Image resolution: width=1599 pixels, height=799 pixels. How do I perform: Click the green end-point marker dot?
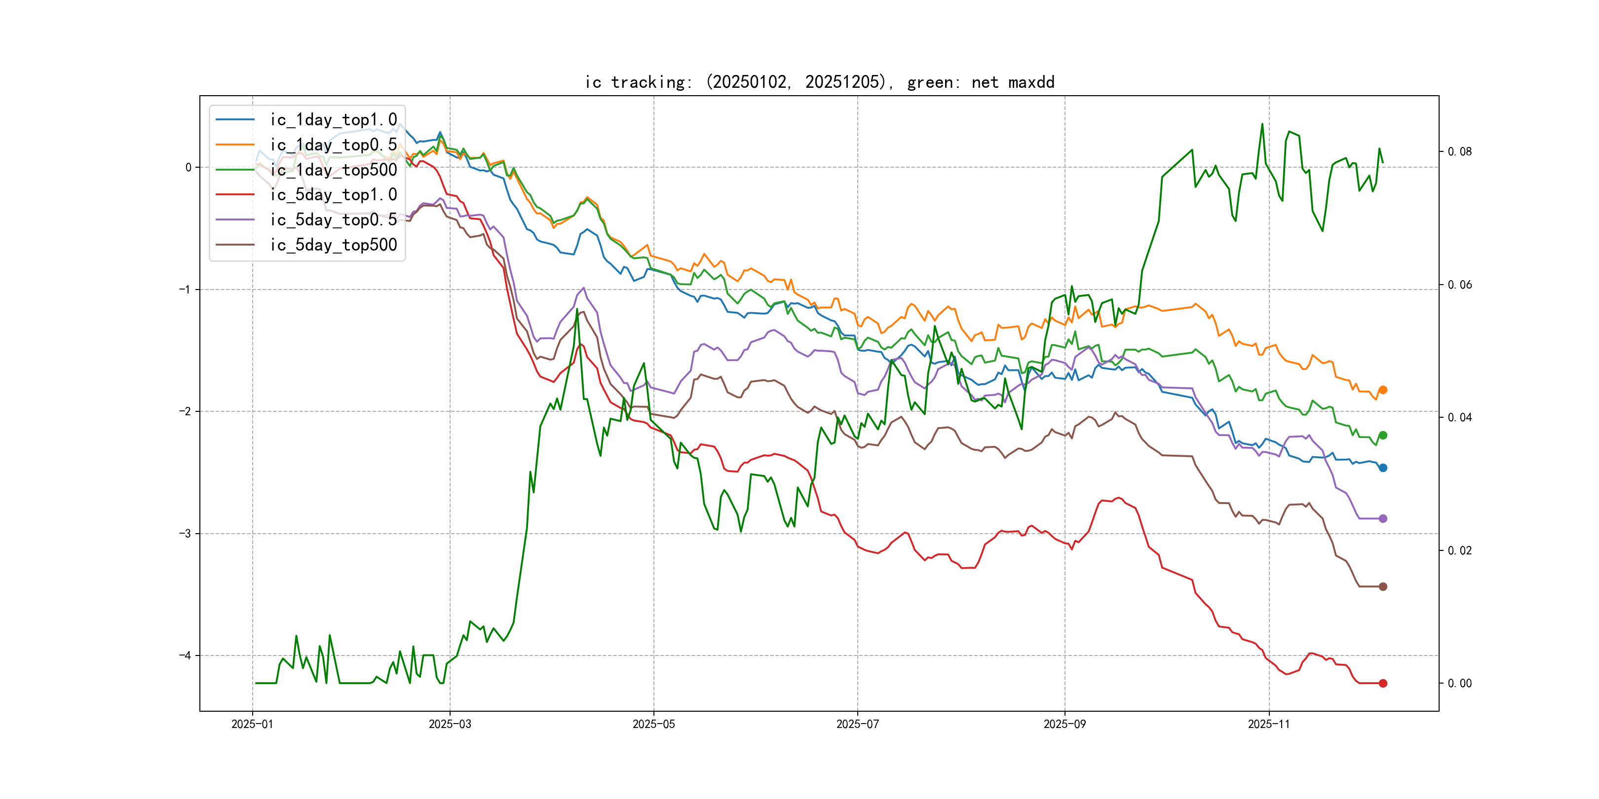[1382, 436]
